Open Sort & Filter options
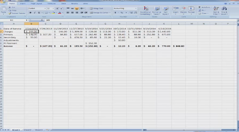239x132 pixels. click(216, 11)
